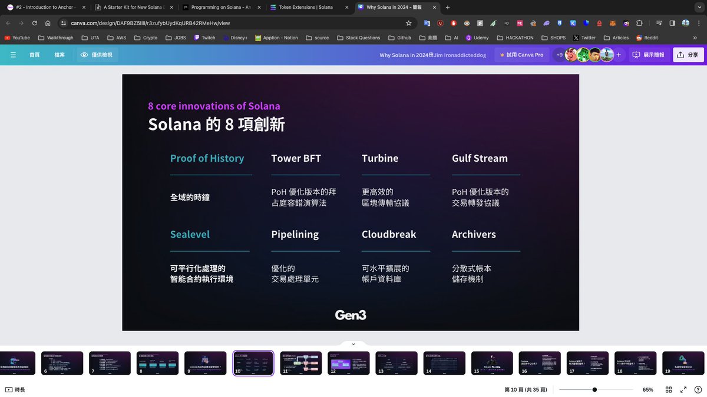
Task: Click the 首頁 home menu item
Action: click(35, 55)
